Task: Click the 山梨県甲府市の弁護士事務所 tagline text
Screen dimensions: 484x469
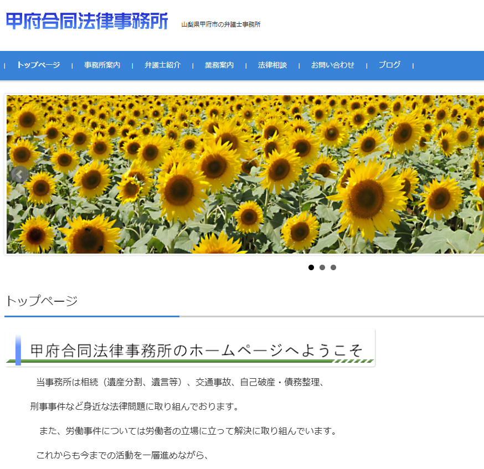Action: click(220, 24)
